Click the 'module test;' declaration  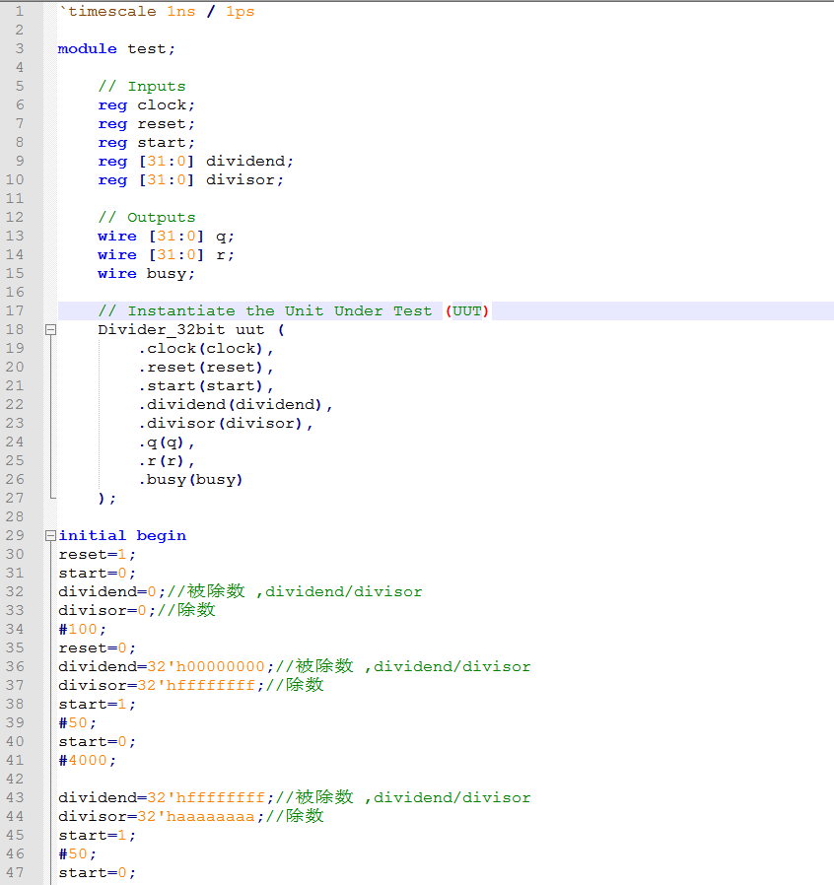pos(116,48)
